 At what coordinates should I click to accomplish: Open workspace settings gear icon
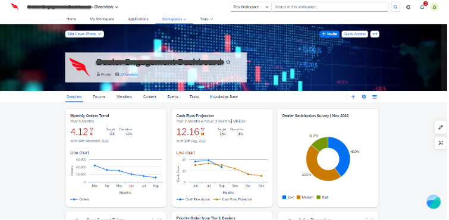coord(364,97)
